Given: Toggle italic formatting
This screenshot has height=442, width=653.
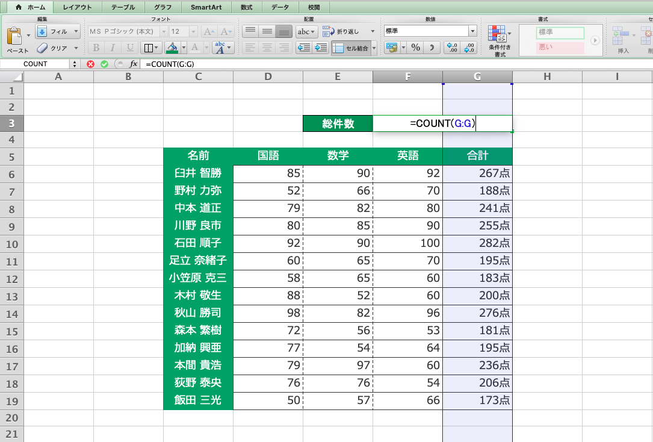Looking at the screenshot, I should (x=113, y=48).
